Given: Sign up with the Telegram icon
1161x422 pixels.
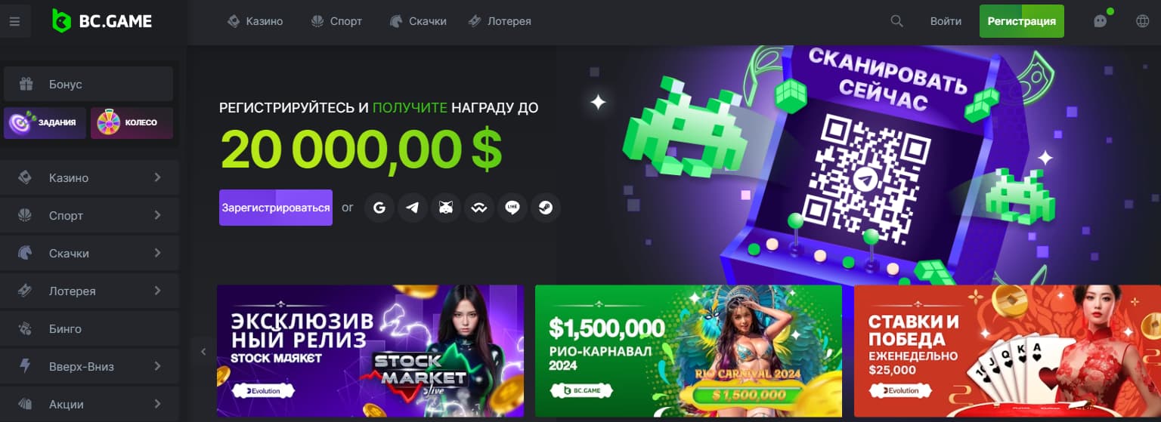Looking at the screenshot, I should coord(413,208).
